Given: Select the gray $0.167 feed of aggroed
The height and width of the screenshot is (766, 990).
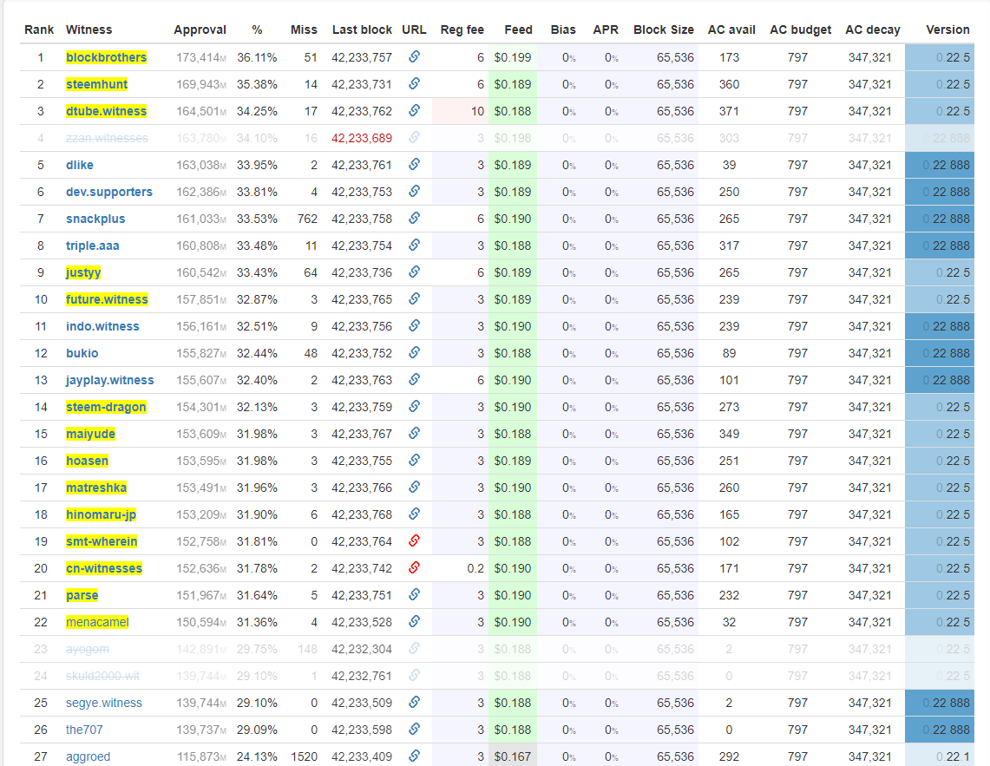Looking at the screenshot, I should (512, 756).
